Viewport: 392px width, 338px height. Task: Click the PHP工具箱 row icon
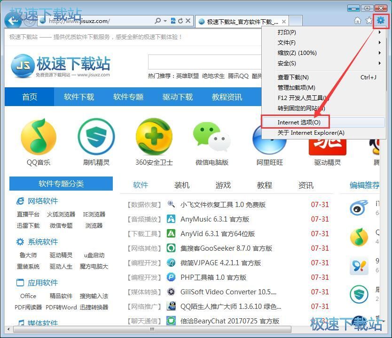[x=171, y=277]
